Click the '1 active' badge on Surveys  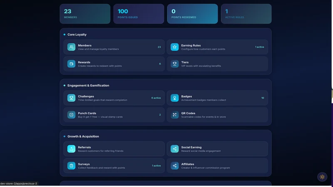pos(157,166)
